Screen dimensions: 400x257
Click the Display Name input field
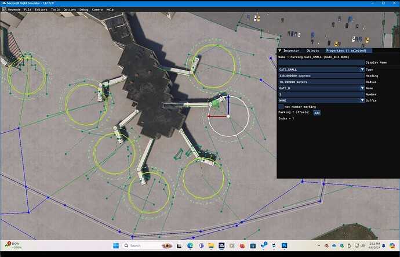tap(321, 63)
